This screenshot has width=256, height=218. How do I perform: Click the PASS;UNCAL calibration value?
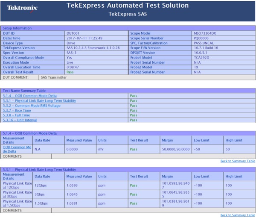coord(204,43)
